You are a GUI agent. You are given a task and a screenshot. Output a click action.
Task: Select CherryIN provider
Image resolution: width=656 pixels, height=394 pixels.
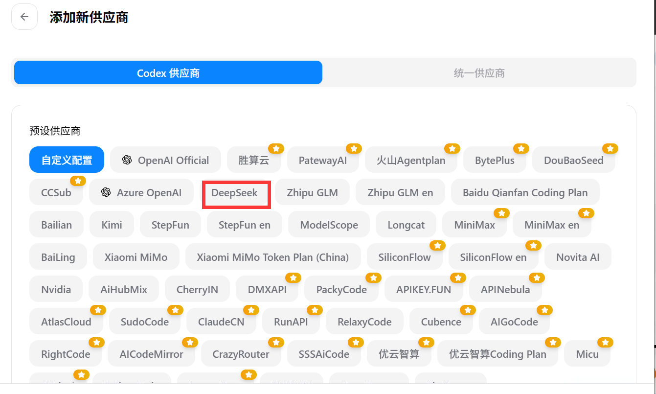(198, 289)
